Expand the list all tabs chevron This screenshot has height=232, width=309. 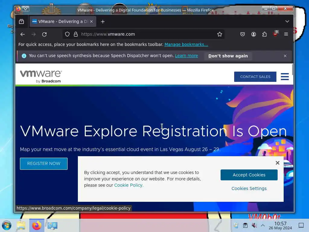point(287,21)
